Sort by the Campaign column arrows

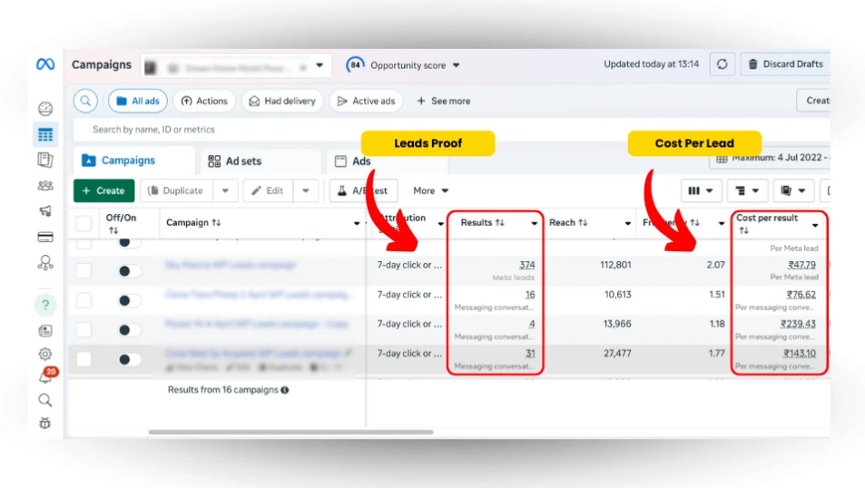coord(216,223)
